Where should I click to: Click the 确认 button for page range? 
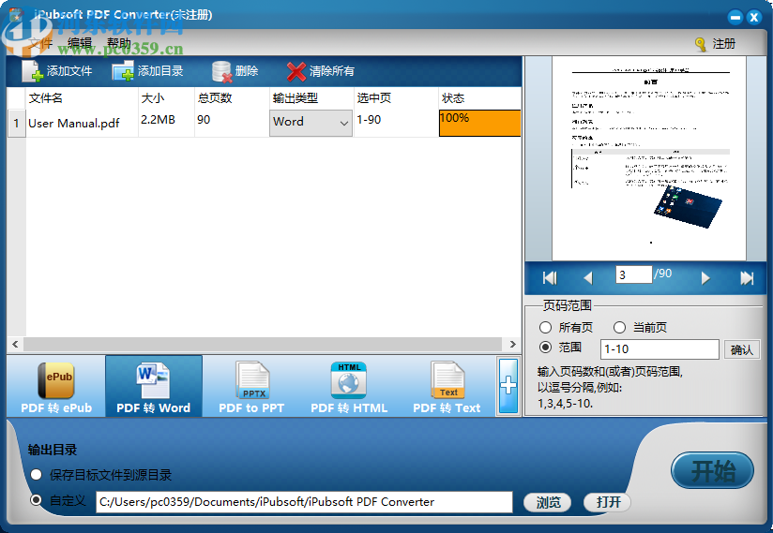(x=741, y=350)
